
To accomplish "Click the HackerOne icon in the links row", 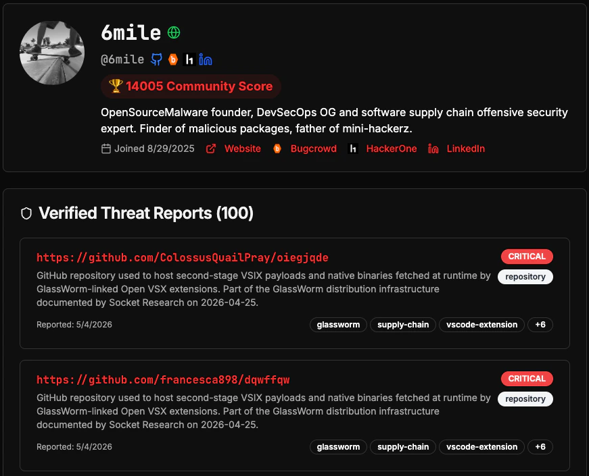I will point(353,149).
